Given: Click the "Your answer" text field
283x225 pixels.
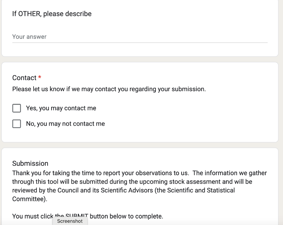Looking at the screenshot, I should 140,37.
